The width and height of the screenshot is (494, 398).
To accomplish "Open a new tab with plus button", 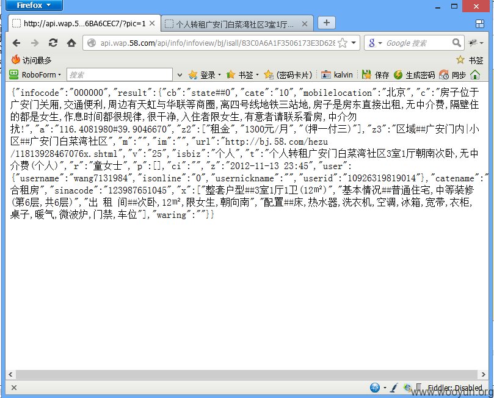I will (x=327, y=23).
